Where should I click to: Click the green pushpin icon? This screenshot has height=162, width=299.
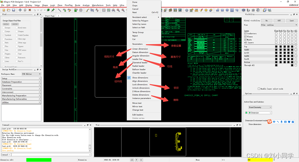53,10
